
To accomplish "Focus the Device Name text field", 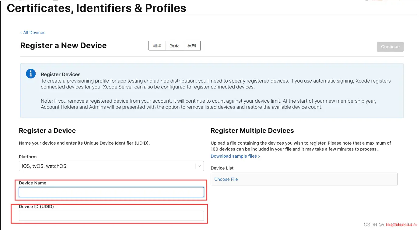I will pyautogui.click(x=111, y=192).
